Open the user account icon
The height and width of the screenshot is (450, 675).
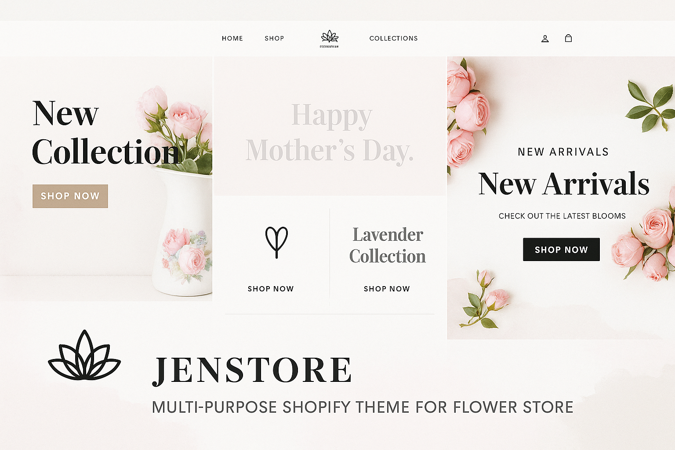[x=545, y=39]
